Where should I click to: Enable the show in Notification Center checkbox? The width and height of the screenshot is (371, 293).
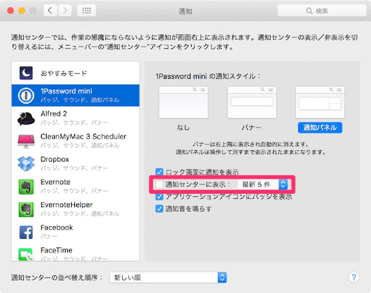click(159, 184)
